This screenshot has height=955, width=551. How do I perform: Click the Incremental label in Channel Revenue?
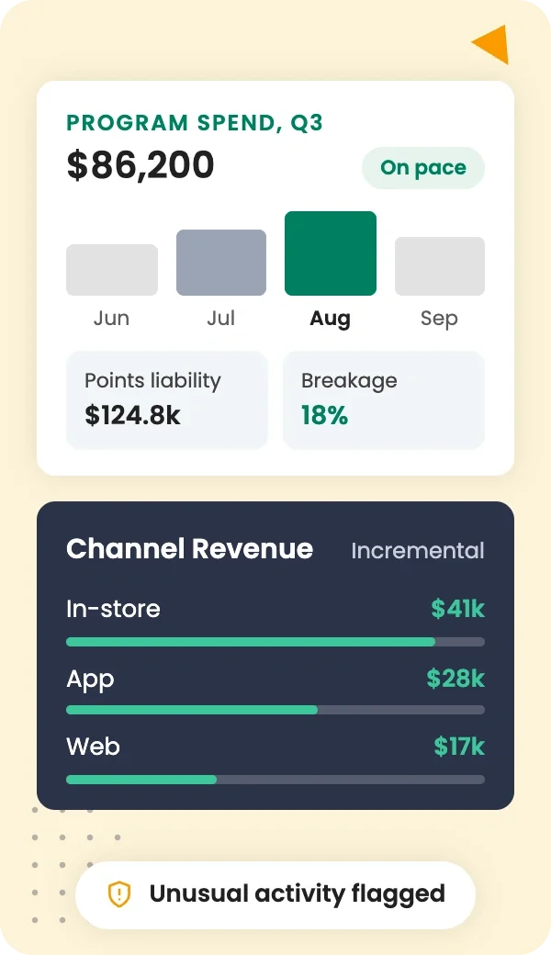418,551
